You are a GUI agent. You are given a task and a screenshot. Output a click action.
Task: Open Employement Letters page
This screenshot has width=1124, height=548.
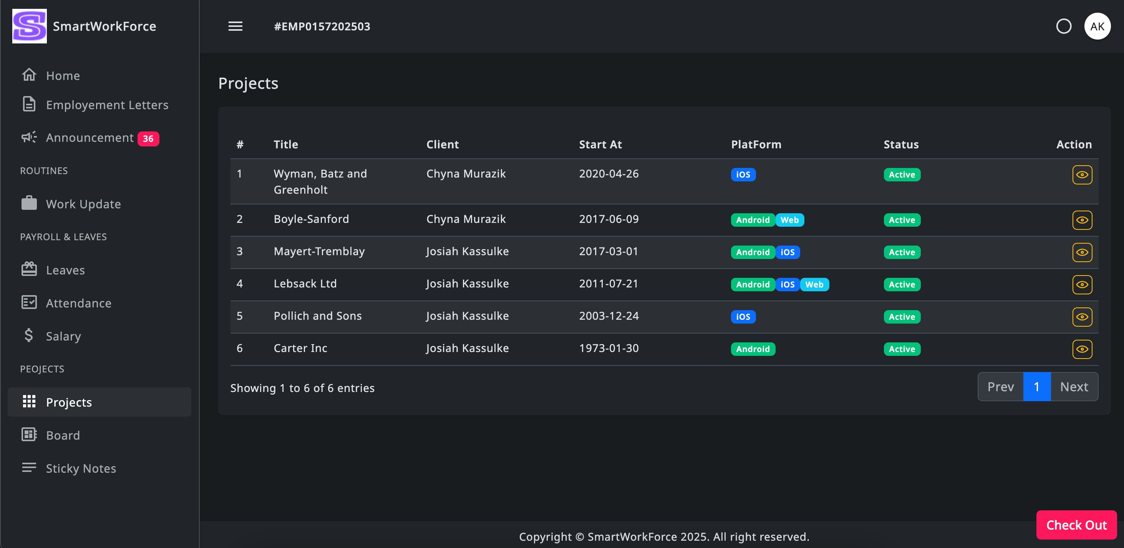107,105
